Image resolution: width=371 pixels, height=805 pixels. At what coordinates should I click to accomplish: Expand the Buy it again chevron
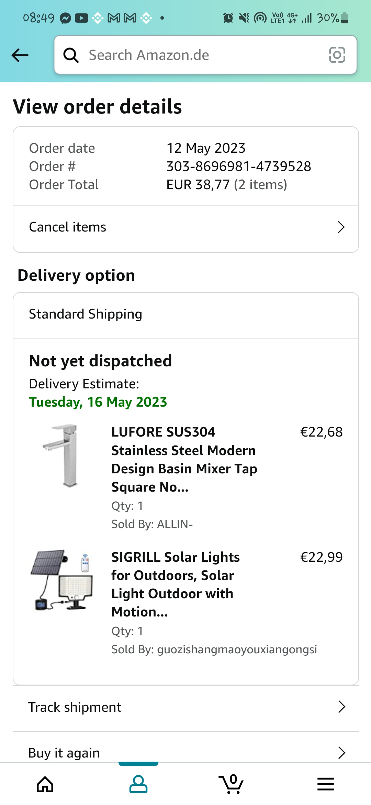click(341, 753)
